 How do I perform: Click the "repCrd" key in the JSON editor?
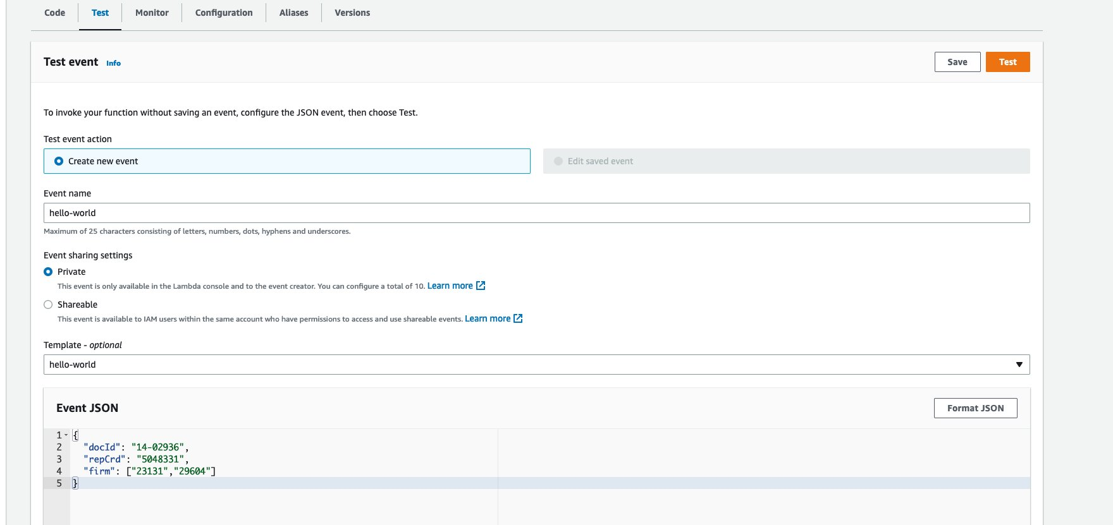tap(104, 459)
